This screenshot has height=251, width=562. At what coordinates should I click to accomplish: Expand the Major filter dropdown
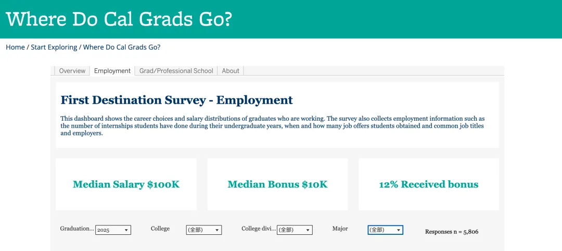pyautogui.click(x=385, y=230)
